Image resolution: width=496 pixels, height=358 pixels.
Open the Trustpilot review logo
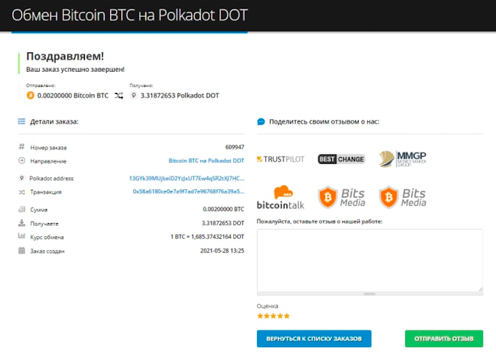pos(280,159)
